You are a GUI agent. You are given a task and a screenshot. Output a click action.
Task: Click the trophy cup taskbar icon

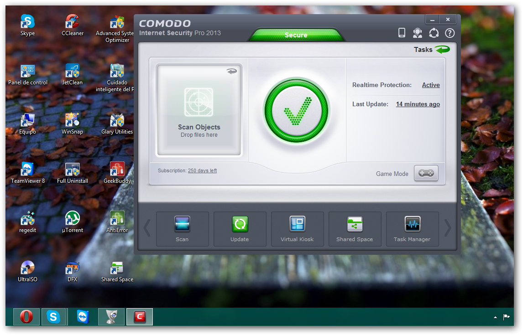(111, 316)
